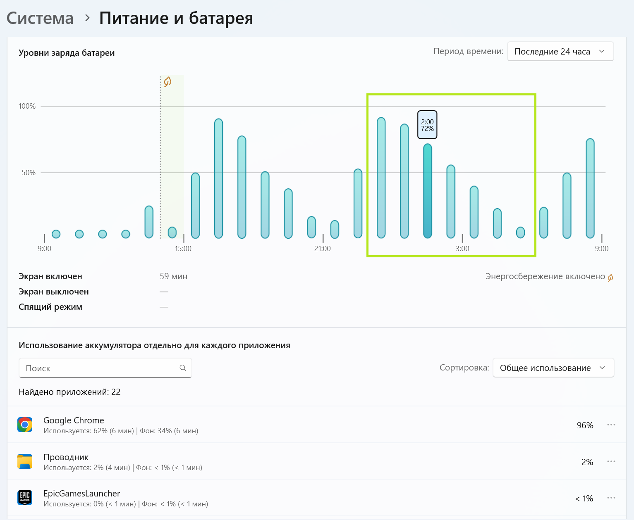The height and width of the screenshot is (520, 634).
Task: Click the Энергосбережение включено legend text
Action: (x=545, y=276)
